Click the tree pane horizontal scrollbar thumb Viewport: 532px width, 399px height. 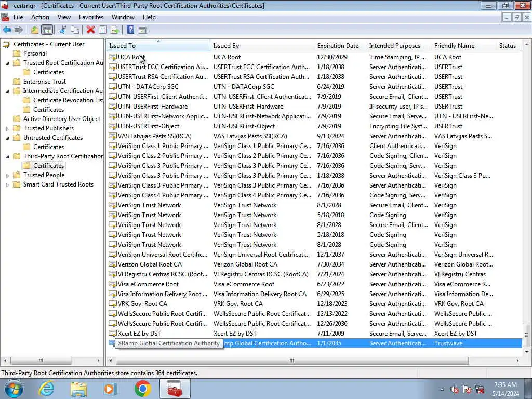[41, 361]
